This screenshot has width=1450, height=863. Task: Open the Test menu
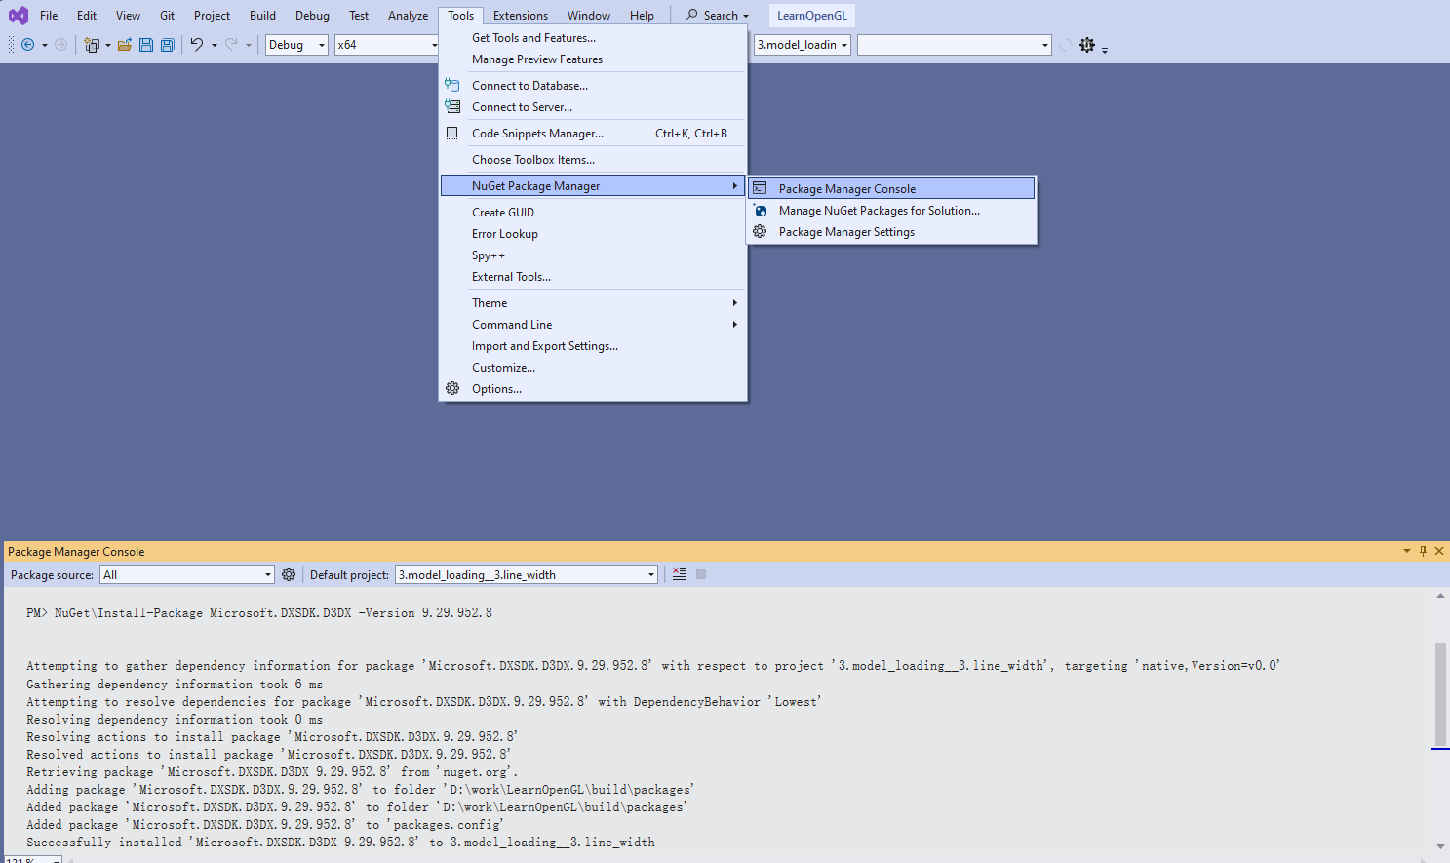click(359, 15)
